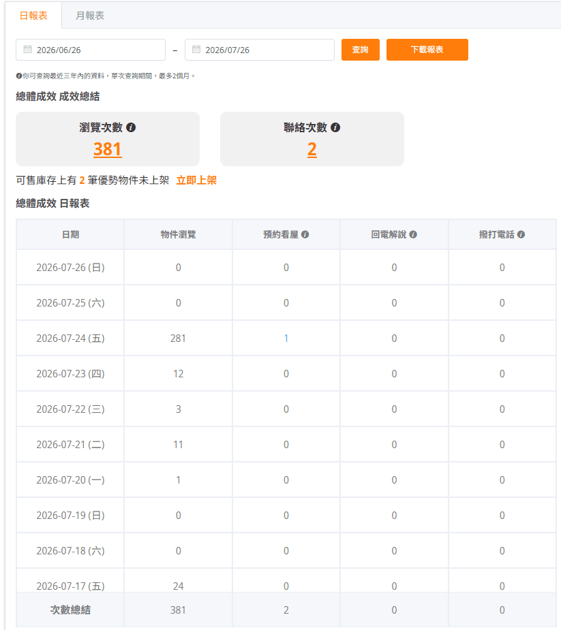561x630 pixels.
Task: Select the date cell 2026-07-21 (二)
Action: (x=70, y=444)
